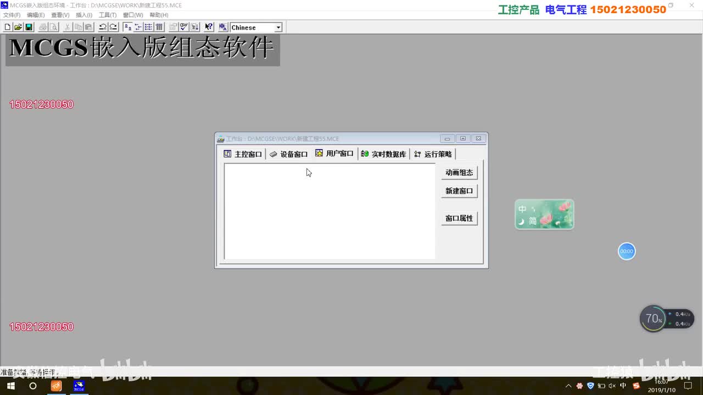
Task: Open the Windows Start menu
Action: (x=10, y=386)
